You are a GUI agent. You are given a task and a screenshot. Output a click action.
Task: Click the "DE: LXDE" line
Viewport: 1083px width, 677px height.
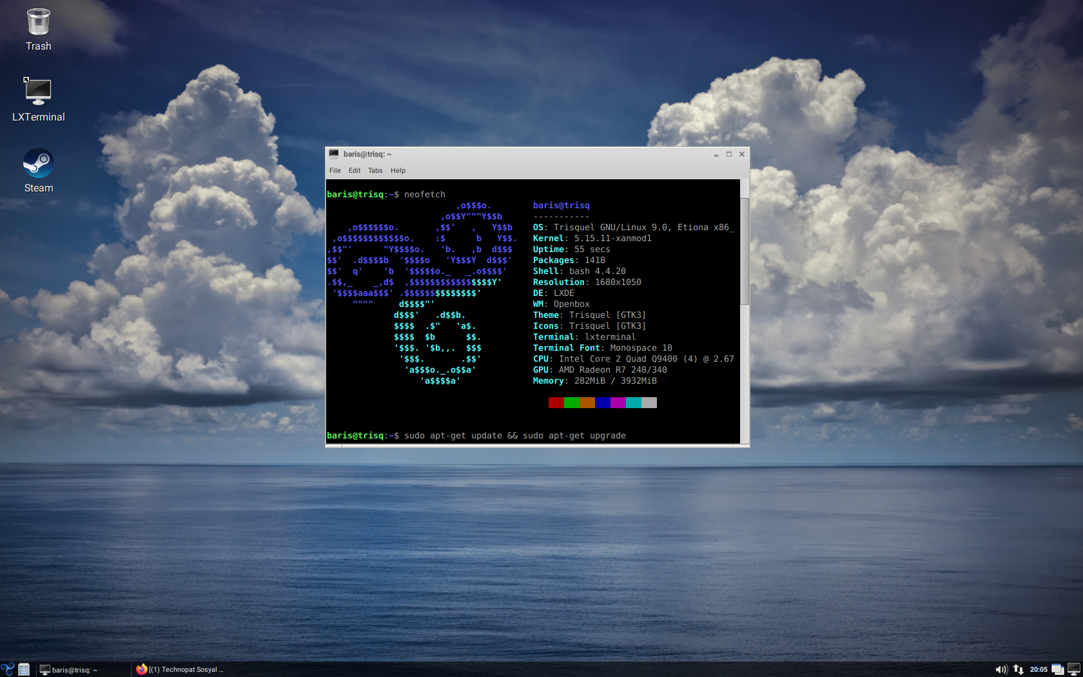coord(554,293)
